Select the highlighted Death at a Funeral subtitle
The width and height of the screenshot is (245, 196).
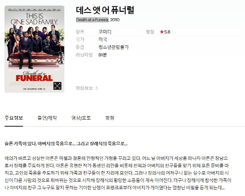(x=92, y=20)
